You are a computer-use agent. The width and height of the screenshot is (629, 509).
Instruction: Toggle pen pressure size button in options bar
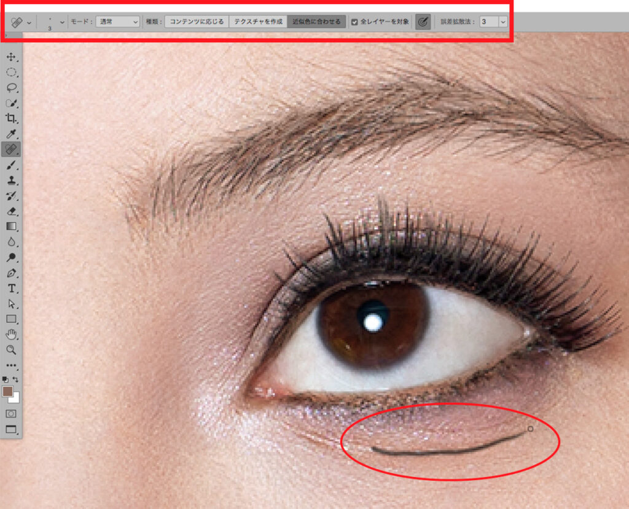click(423, 21)
